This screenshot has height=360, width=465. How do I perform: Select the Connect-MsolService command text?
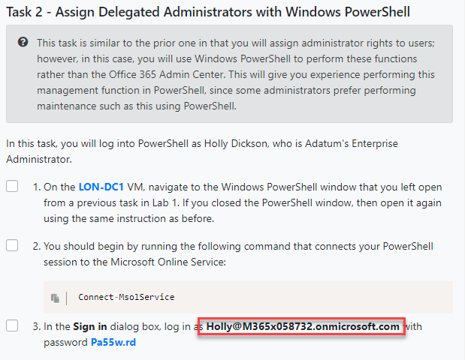click(x=126, y=297)
